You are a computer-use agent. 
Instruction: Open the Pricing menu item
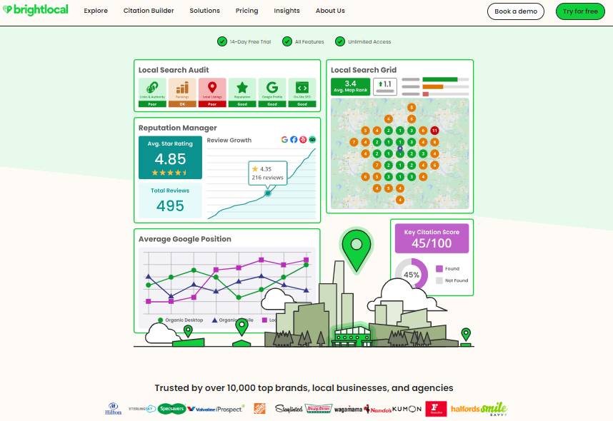246,11
